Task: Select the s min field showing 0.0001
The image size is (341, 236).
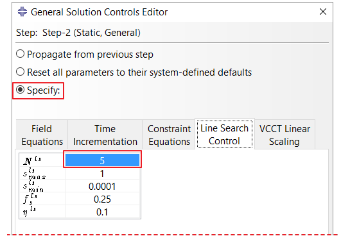Action: (x=102, y=186)
